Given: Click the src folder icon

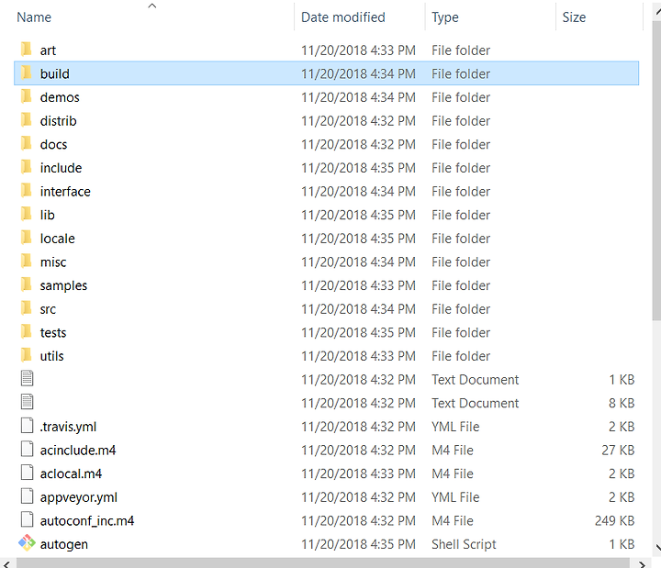Looking at the screenshot, I should [x=26, y=308].
